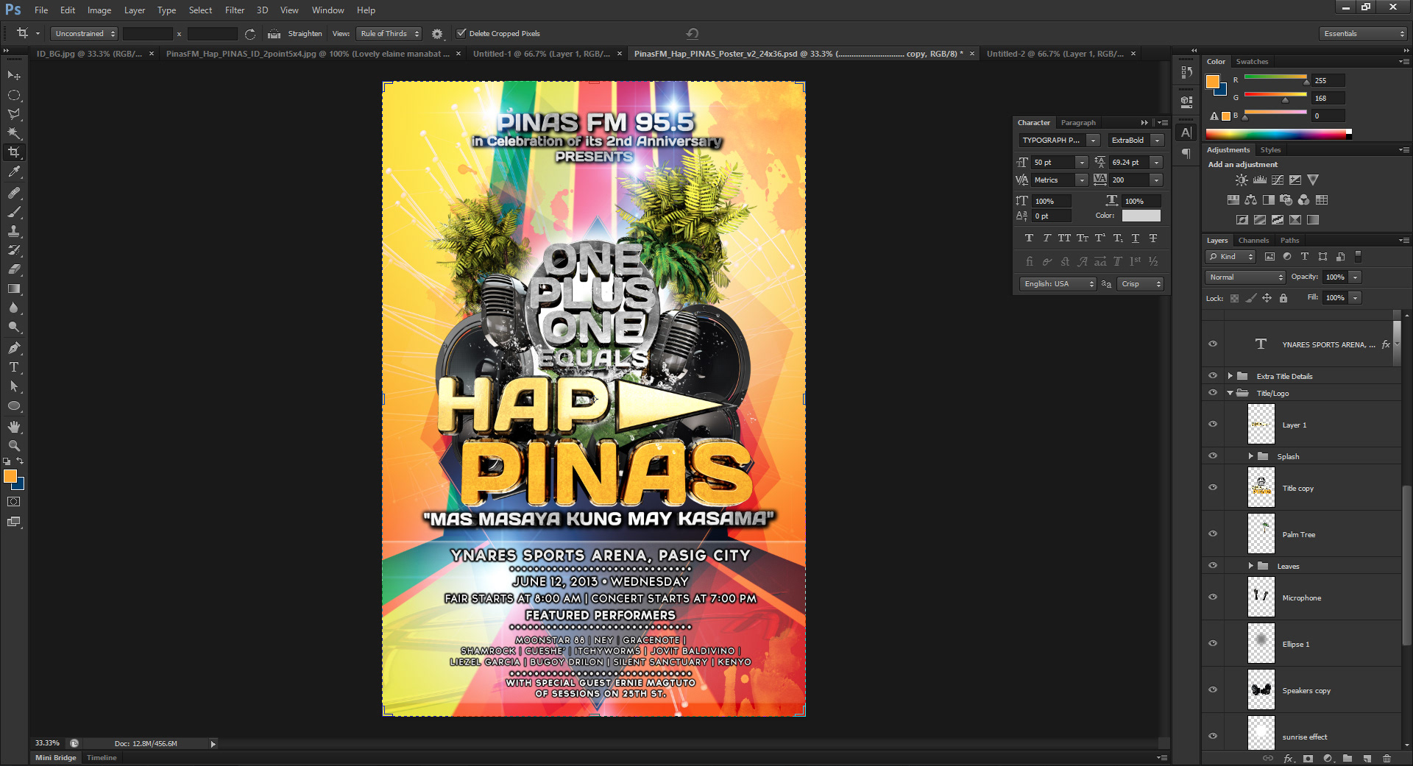Collapse the Title/Logo group

click(1230, 393)
